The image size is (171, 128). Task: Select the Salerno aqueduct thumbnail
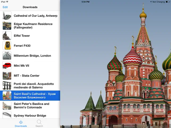pos(7,86)
